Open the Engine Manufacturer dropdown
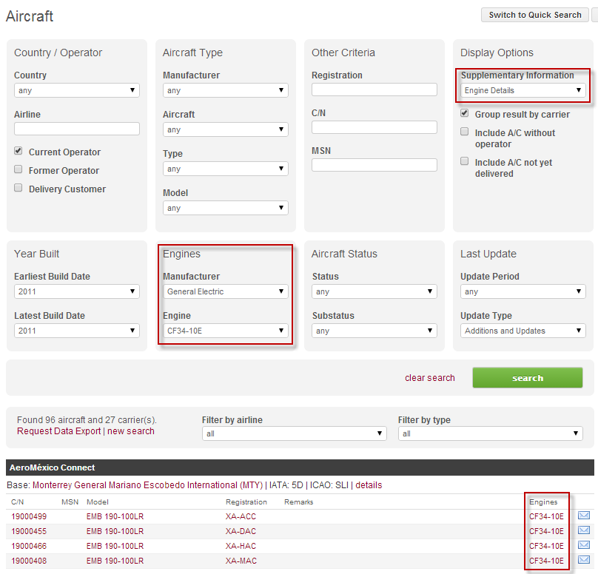This screenshot has width=598, height=574. [226, 291]
